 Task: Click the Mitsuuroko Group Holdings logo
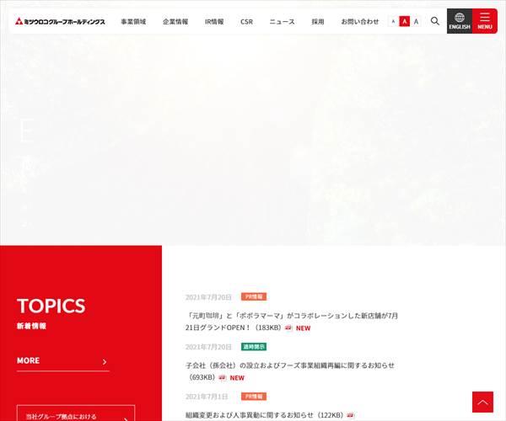pos(60,22)
